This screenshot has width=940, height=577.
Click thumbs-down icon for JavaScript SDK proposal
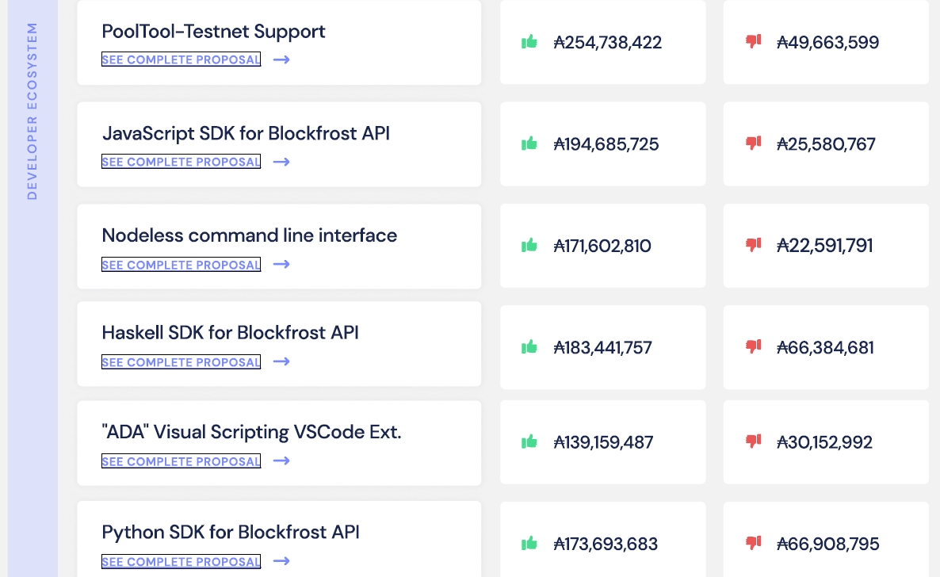click(753, 143)
